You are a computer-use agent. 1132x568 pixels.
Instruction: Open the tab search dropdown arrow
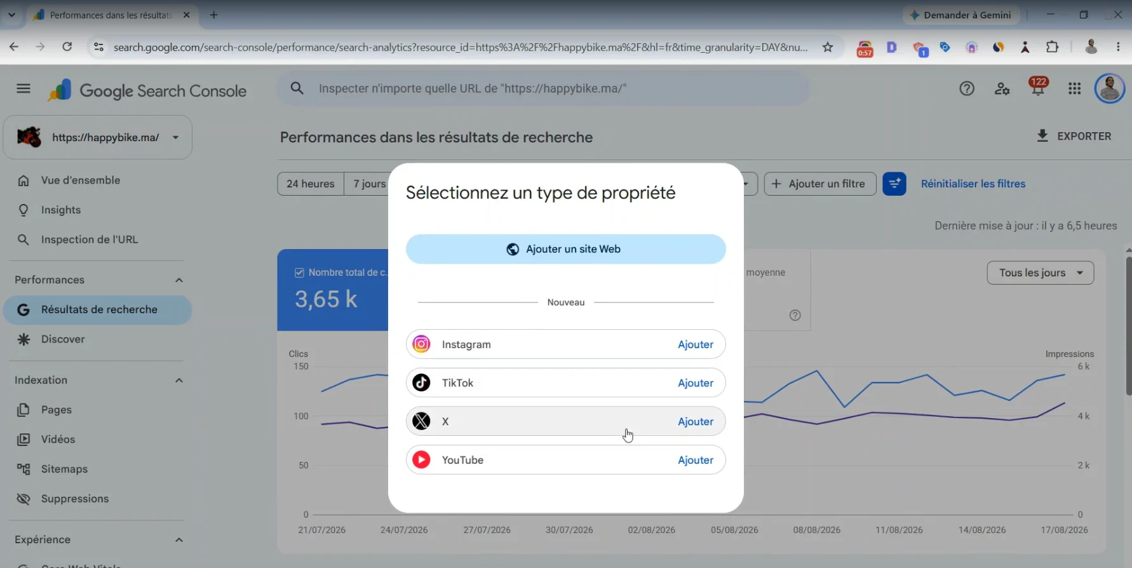pyautogui.click(x=11, y=15)
